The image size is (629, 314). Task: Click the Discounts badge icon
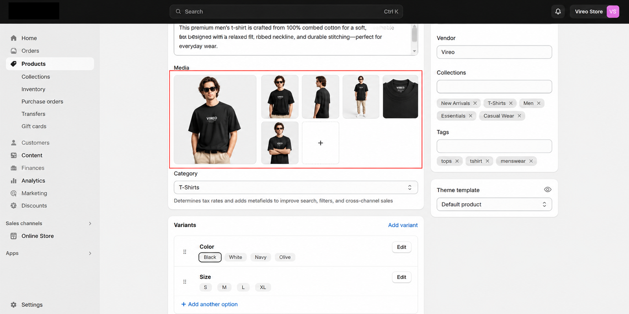point(14,206)
